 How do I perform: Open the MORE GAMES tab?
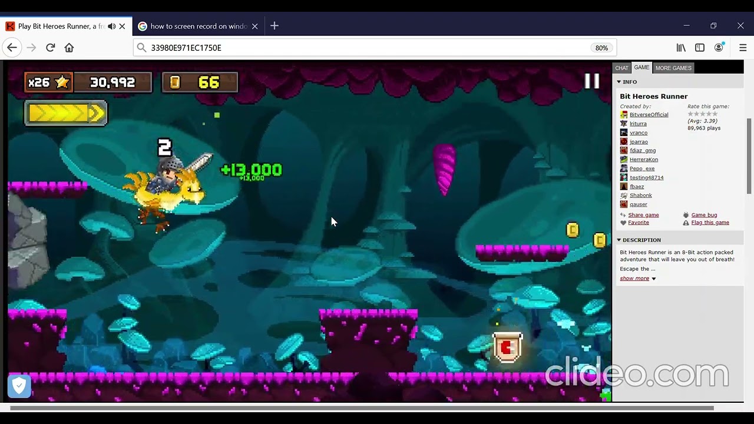click(x=673, y=68)
